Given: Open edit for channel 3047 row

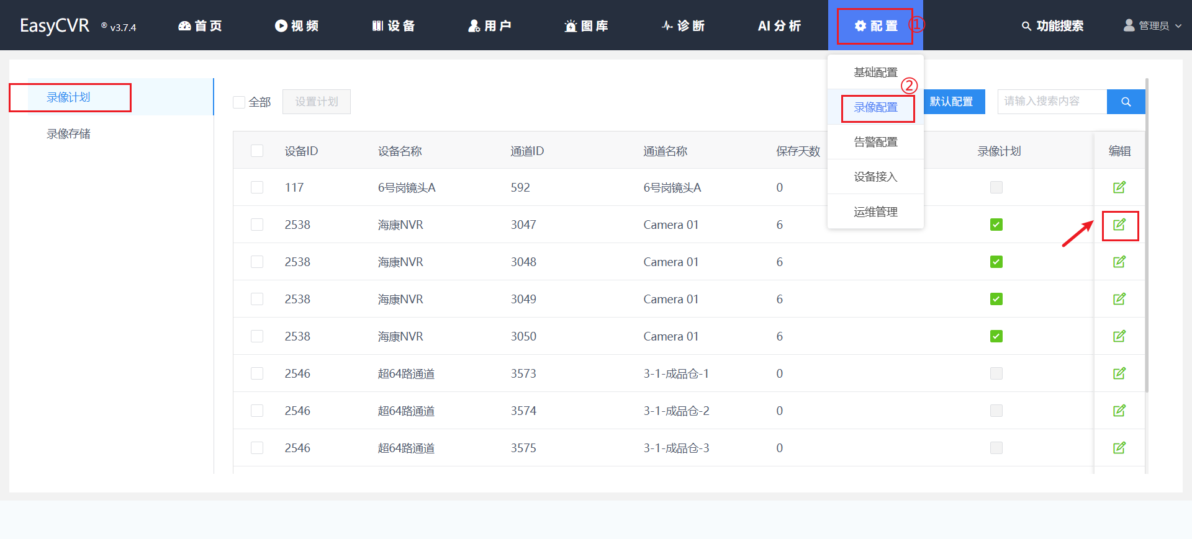Looking at the screenshot, I should tap(1119, 225).
